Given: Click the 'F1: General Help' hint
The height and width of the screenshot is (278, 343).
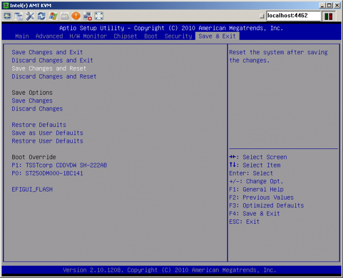Looking at the screenshot, I should [256, 189].
